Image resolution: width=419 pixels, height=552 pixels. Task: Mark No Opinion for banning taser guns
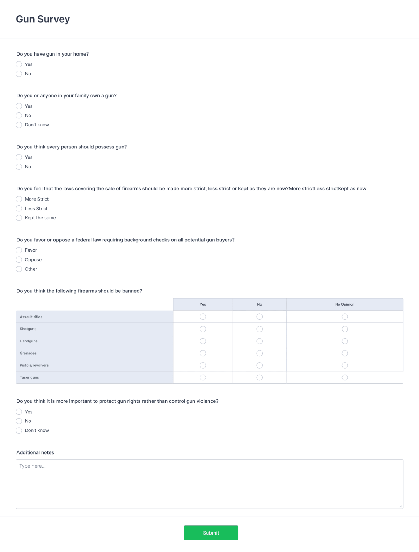(345, 377)
